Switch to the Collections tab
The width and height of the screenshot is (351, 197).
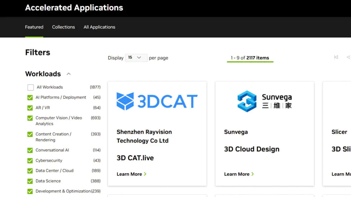click(63, 27)
